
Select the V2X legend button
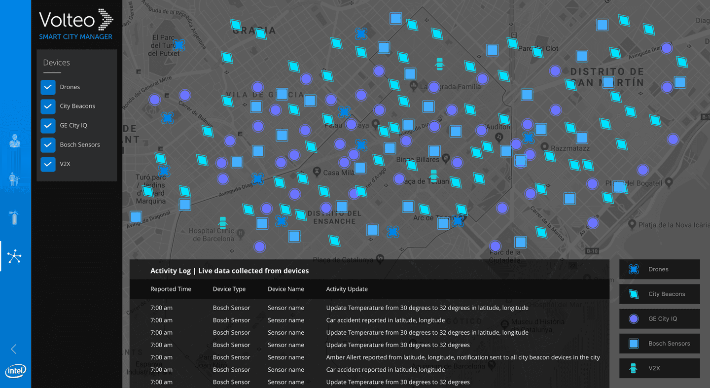[x=659, y=368]
